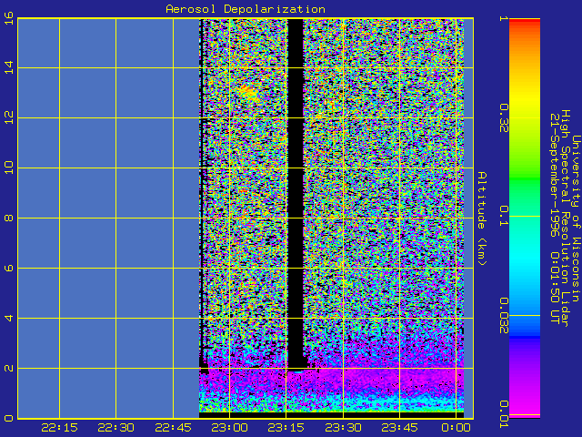Click the altitude label 2 on the left axis

9,368
